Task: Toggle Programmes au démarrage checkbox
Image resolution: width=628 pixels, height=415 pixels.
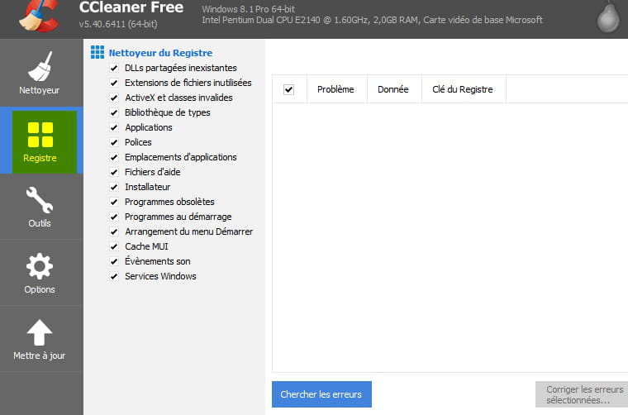Action: click(x=114, y=217)
